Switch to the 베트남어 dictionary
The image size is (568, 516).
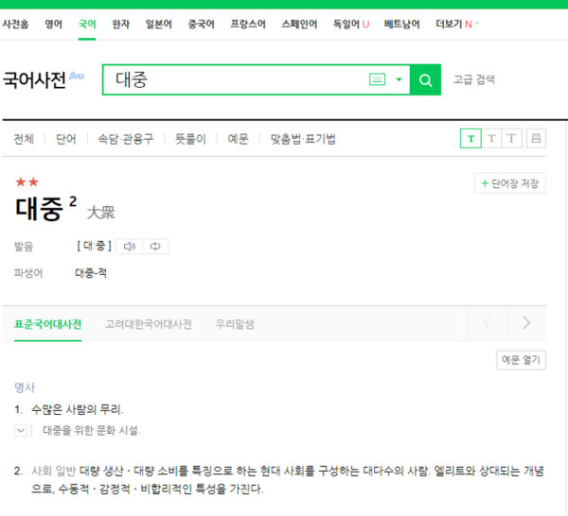[401, 25]
